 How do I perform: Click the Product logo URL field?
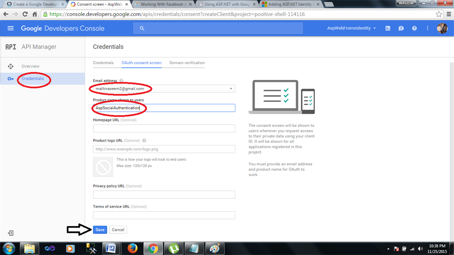click(164, 149)
